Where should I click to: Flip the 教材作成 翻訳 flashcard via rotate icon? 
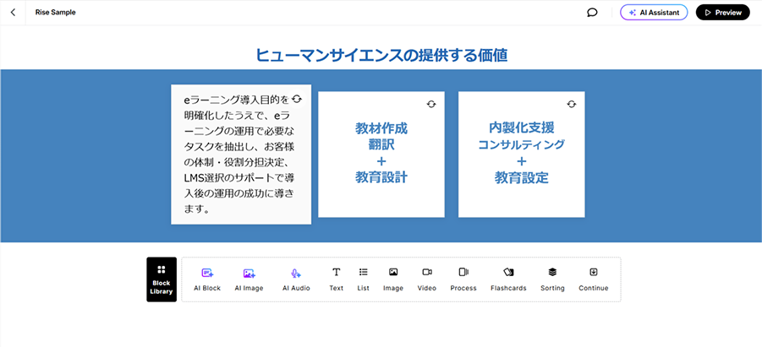[x=430, y=104]
